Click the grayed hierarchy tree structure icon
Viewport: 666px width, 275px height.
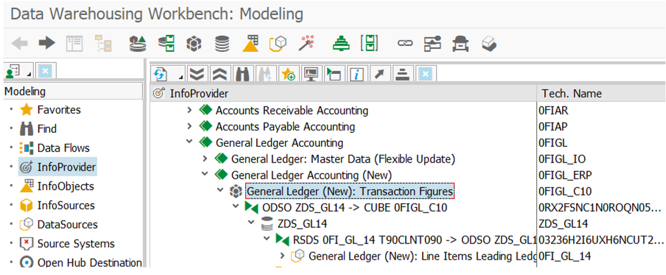[102, 43]
